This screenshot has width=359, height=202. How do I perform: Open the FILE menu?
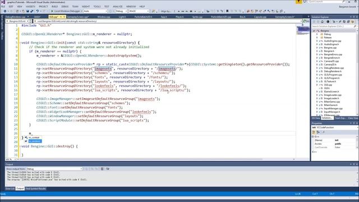pyautogui.click(x=3, y=6)
